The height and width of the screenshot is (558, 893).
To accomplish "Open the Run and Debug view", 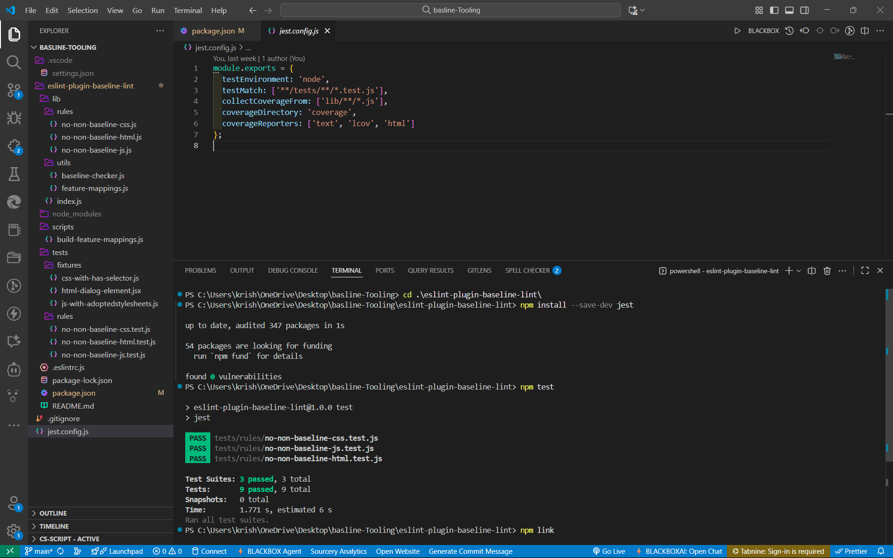I will [14, 118].
